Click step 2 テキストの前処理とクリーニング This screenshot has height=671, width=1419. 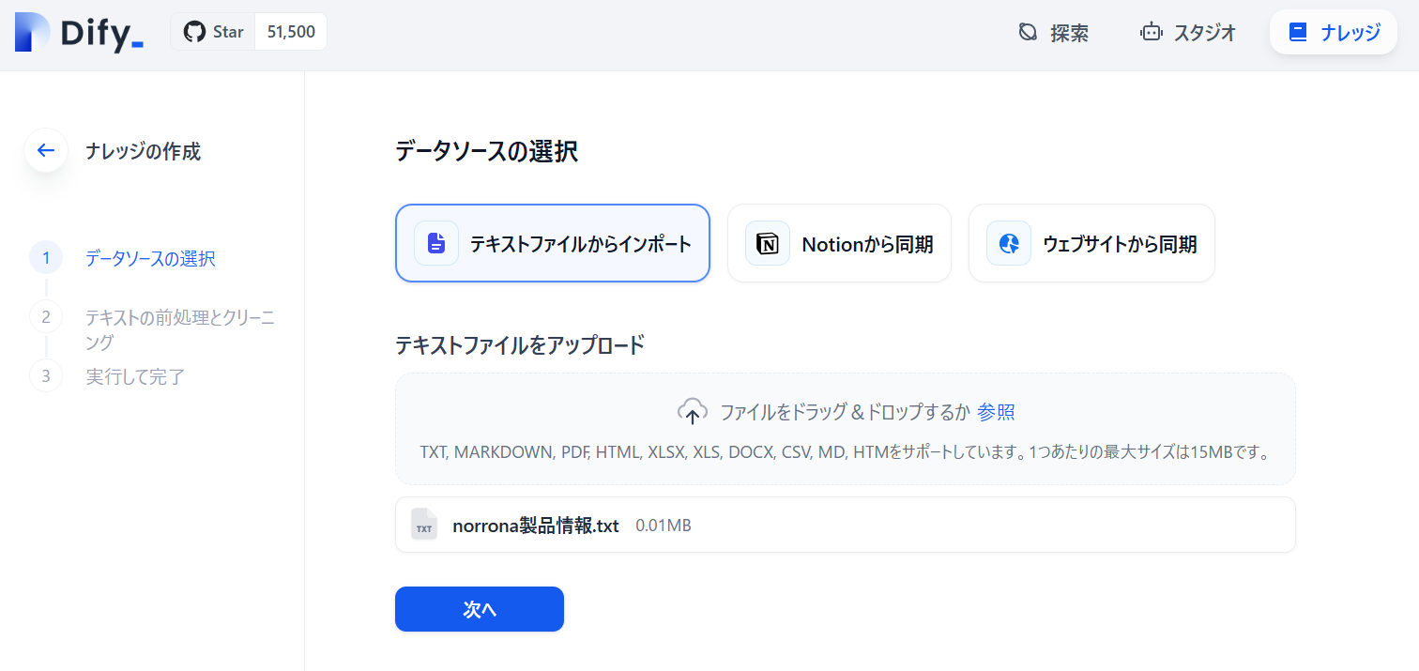(180, 329)
